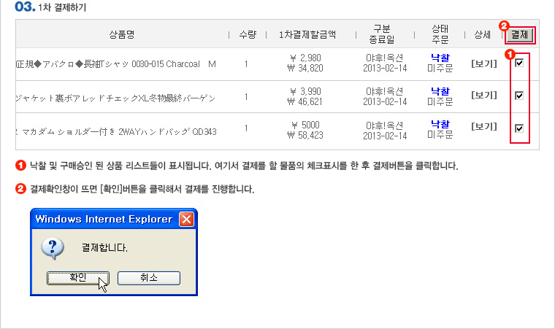555x329 pixels.
Task: Click red bullet 1 icon in instruction text
Action: tap(20, 166)
